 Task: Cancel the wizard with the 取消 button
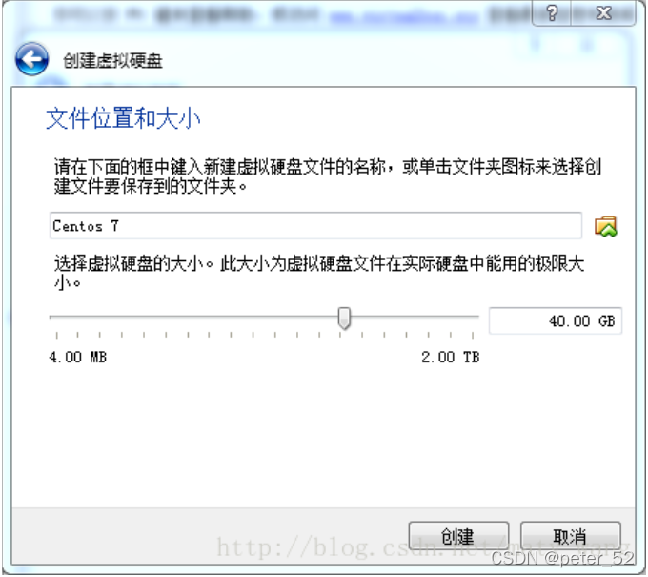pos(570,536)
